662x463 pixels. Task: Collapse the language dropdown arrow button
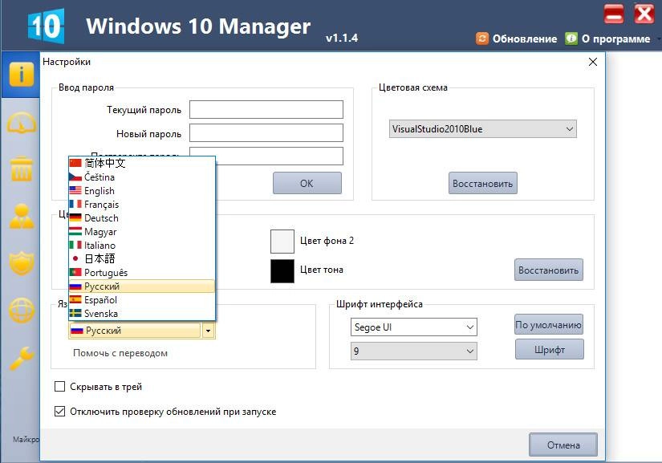(208, 331)
